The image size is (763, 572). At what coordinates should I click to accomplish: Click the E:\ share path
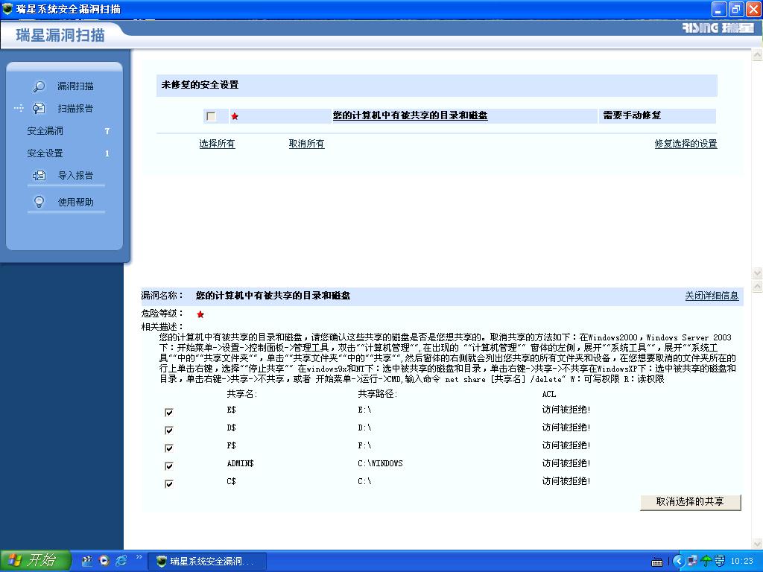pyautogui.click(x=364, y=410)
